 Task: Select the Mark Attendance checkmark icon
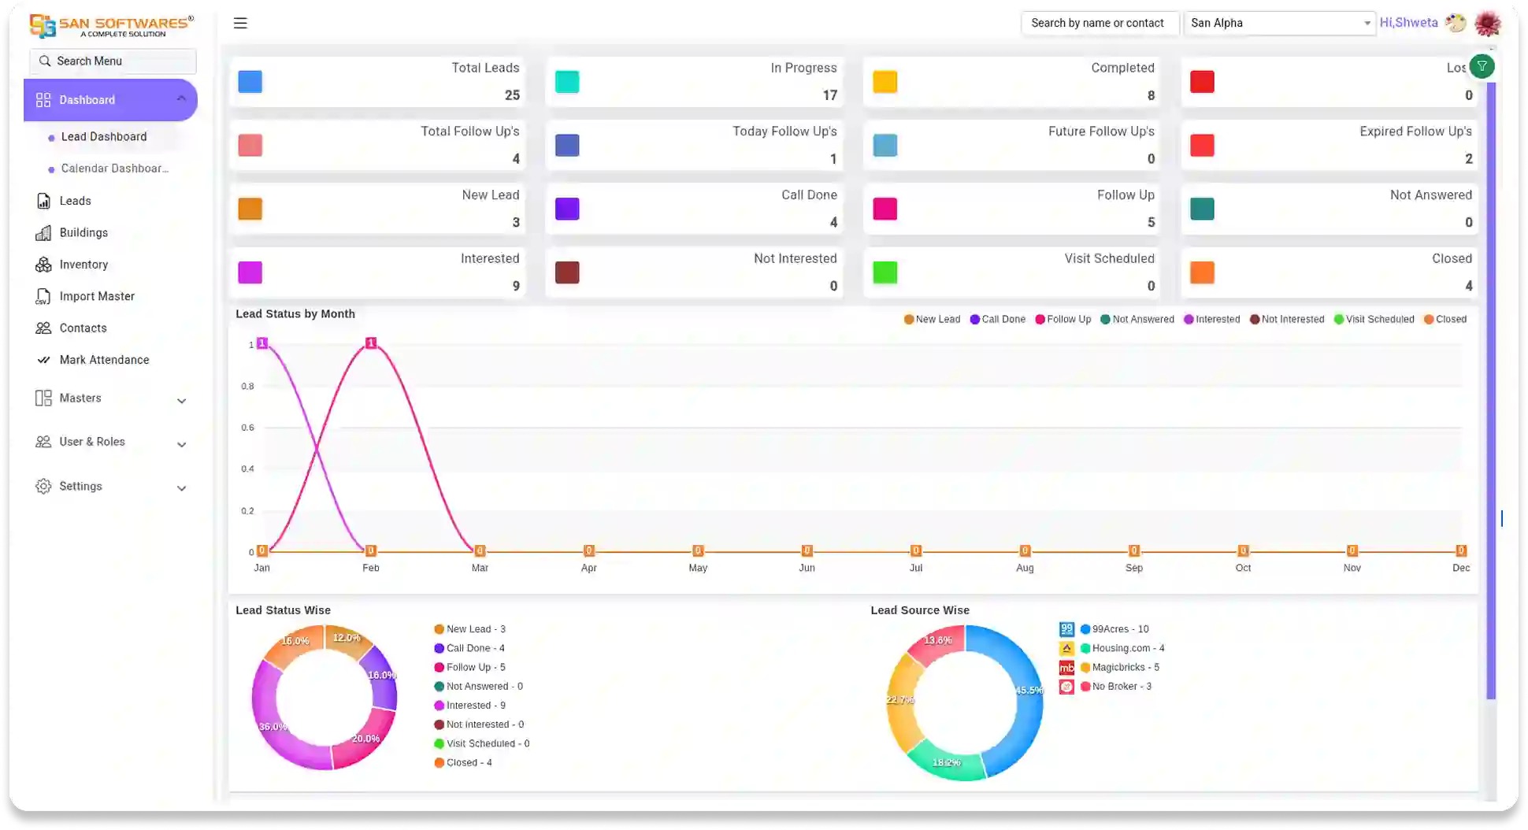coord(44,360)
